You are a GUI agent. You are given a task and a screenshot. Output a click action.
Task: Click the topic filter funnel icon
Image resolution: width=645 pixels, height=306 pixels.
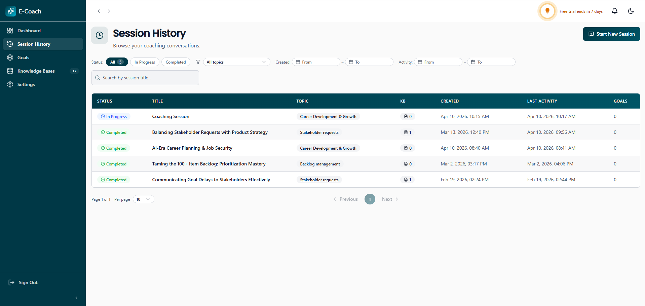198,62
